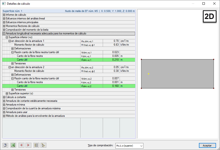Export table to Excel icon
The height and width of the screenshot is (150, 220).
tap(13, 145)
